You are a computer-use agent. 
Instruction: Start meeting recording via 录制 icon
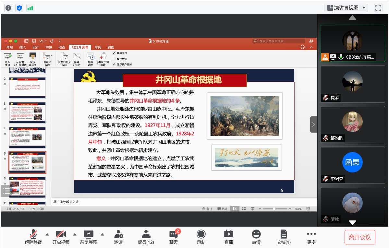(x=201, y=237)
